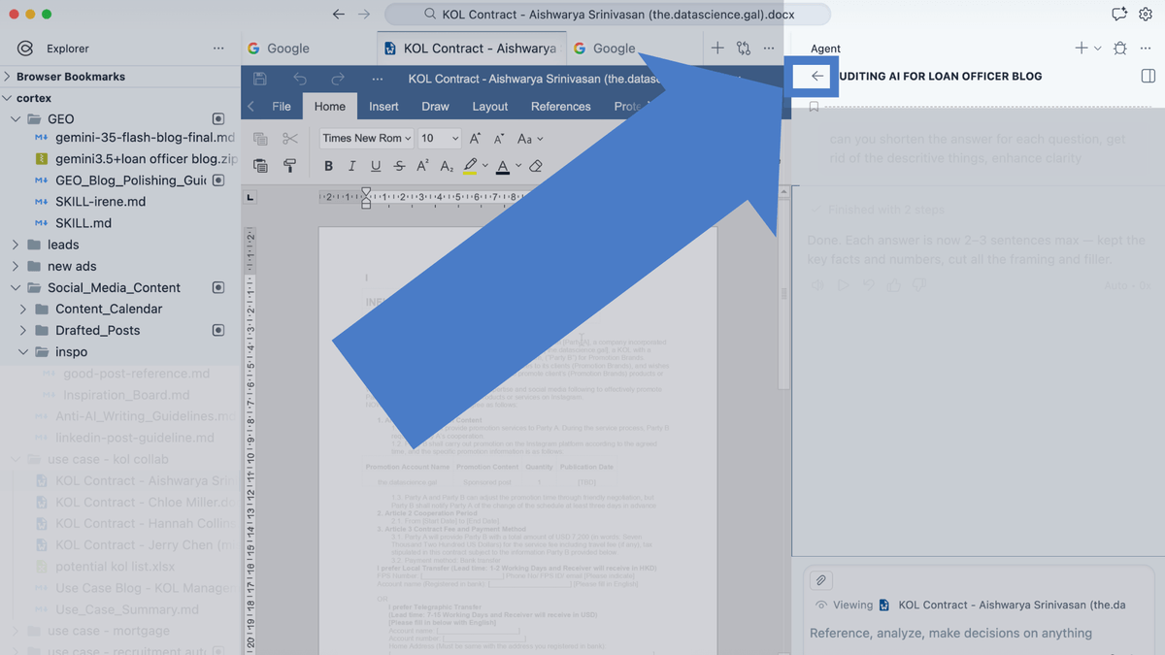
Task: Click the Clear Formatting eraser icon
Action: 535,166
